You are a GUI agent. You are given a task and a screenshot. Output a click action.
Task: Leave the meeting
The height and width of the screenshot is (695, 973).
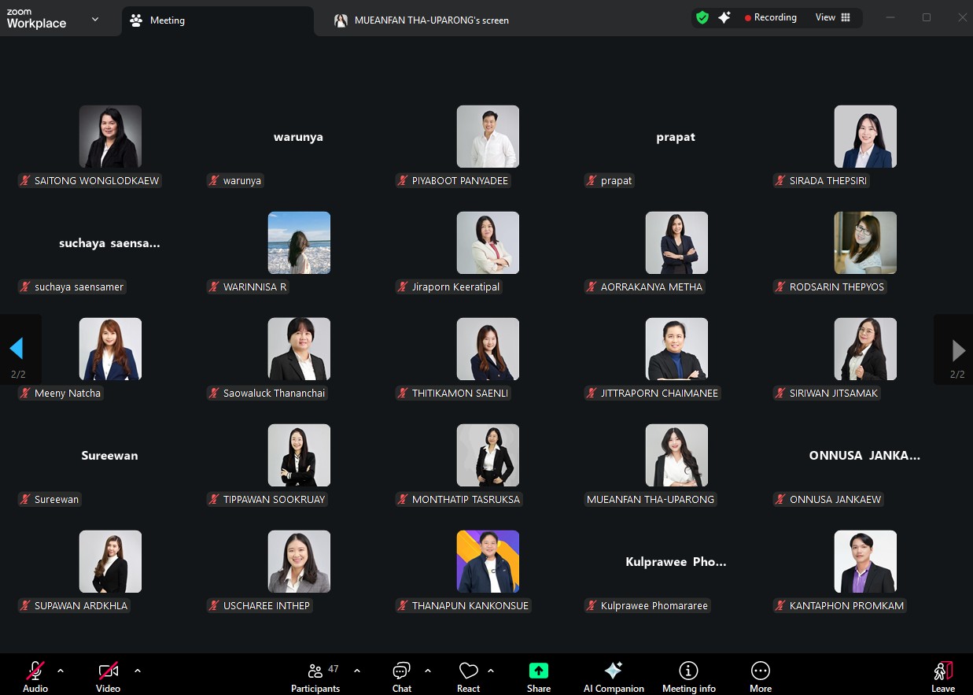(x=942, y=676)
